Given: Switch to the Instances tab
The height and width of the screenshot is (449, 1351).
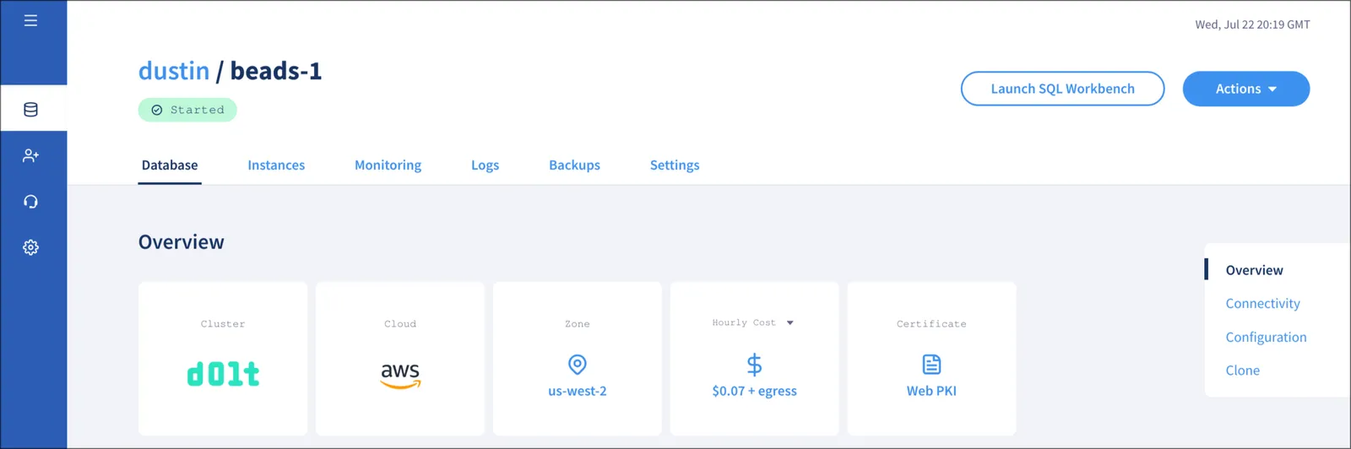Looking at the screenshot, I should click(276, 165).
